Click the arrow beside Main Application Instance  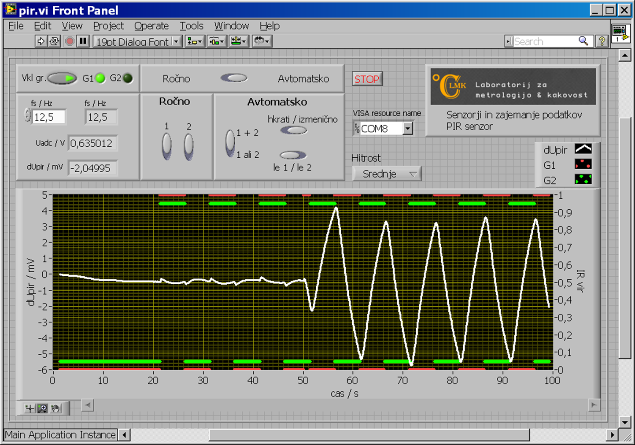[x=125, y=435]
